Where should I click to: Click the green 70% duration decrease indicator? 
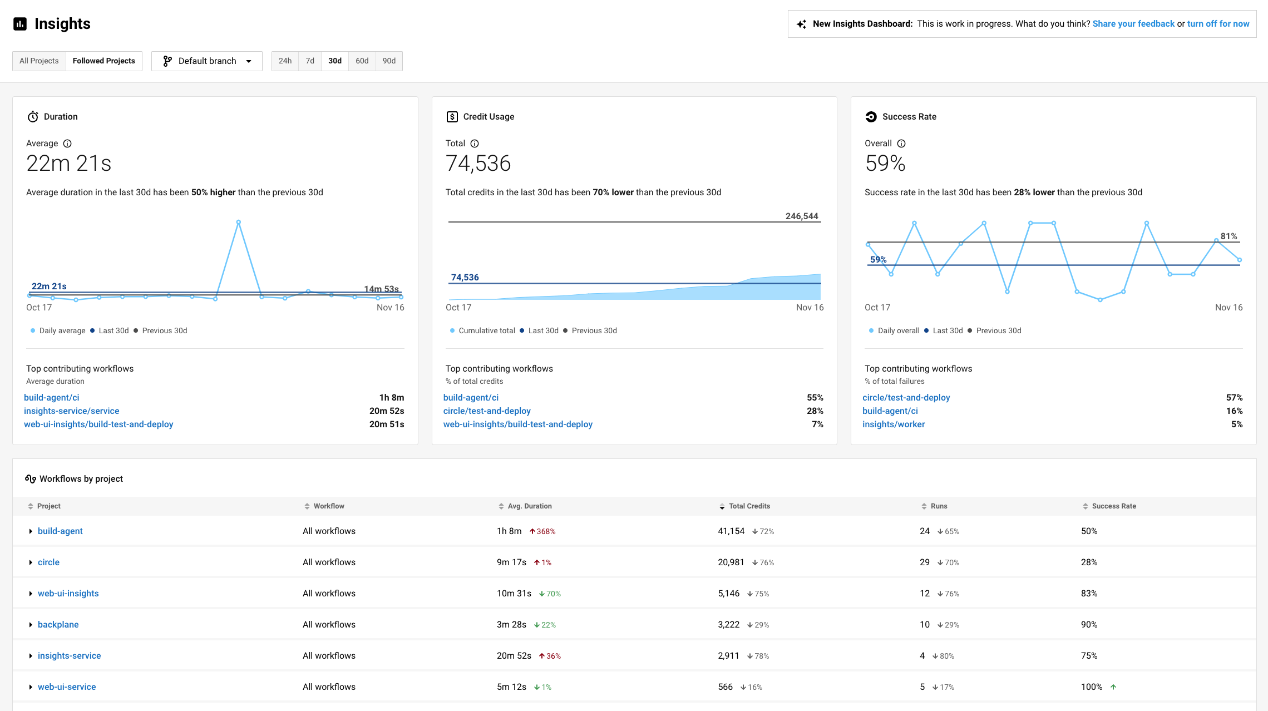[550, 594]
